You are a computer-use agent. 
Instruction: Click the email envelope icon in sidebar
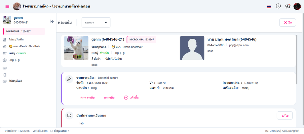[x=5, y=81]
